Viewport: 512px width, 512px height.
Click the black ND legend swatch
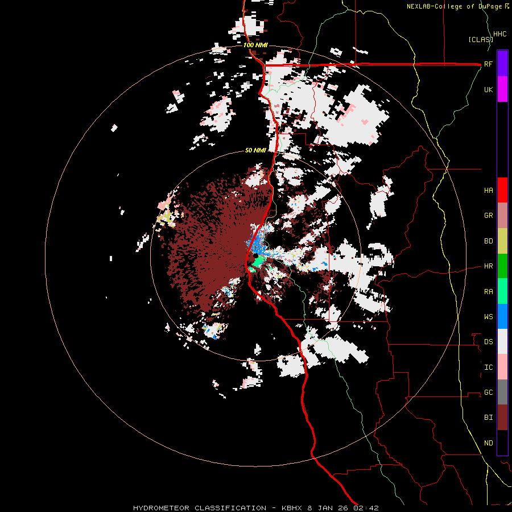(x=502, y=443)
